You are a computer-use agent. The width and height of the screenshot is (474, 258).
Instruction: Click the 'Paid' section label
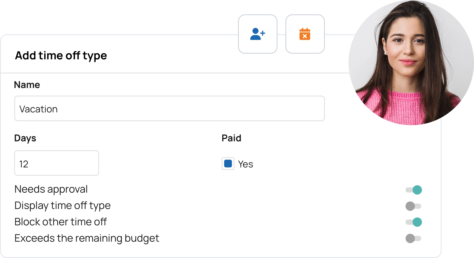pyautogui.click(x=231, y=138)
